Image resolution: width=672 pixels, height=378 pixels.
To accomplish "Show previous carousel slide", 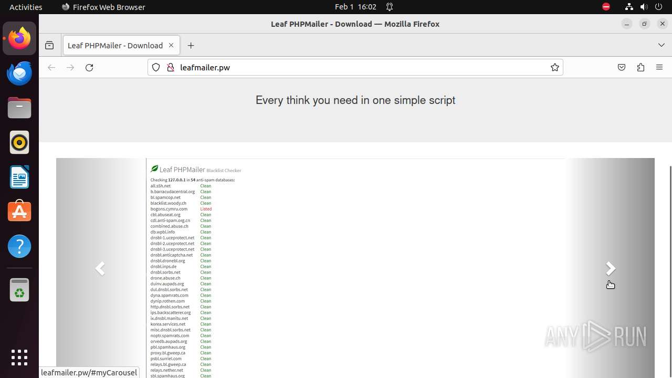I will (100, 268).
